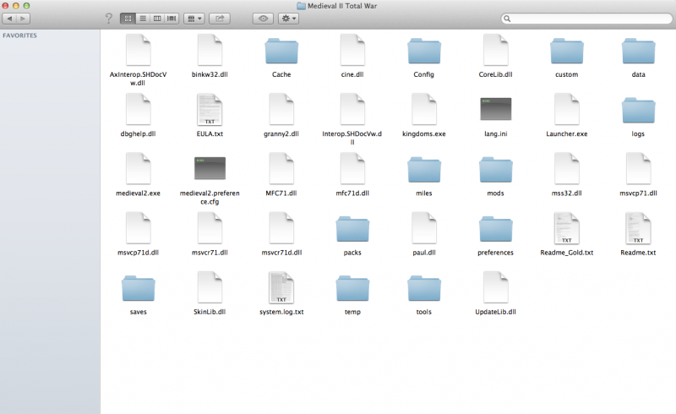The width and height of the screenshot is (676, 414).
Task: Go forward to next folder
Action: (23, 18)
